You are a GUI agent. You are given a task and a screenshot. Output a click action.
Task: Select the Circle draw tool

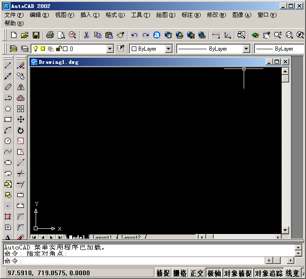8,141
